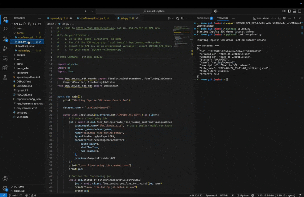Open the launch profile dropdown beside plus

[275, 18]
